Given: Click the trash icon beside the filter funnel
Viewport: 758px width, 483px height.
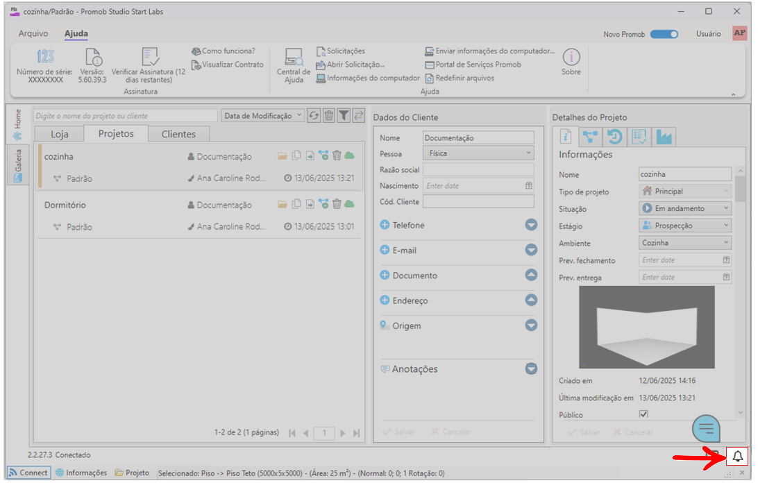Looking at the screenshot, I should (329, 116).
